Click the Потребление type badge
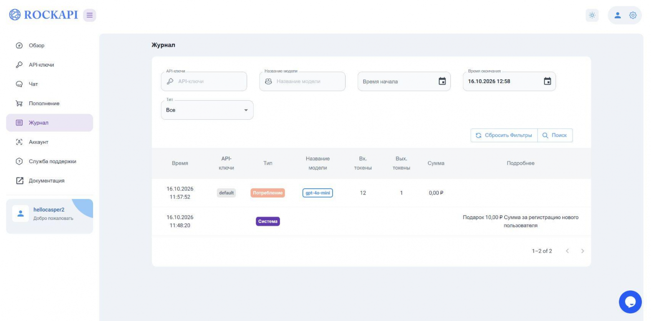 pos(268,193)
